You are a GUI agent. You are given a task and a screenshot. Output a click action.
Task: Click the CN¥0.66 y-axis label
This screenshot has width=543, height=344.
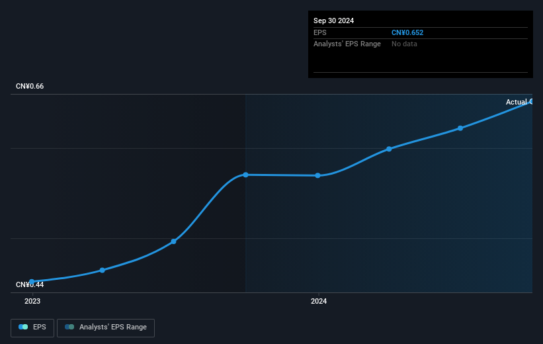point(30,86)
